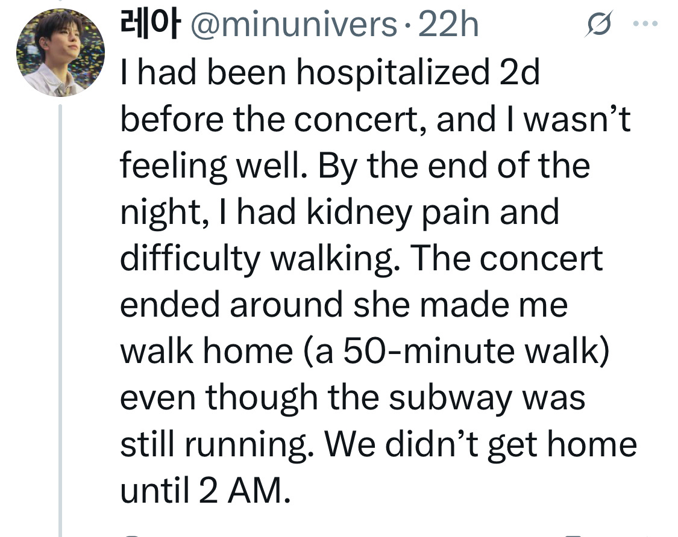The width and height of the screenshot is (678, 537).
Task: Open the profile picture of 레아
Action: 60,53
